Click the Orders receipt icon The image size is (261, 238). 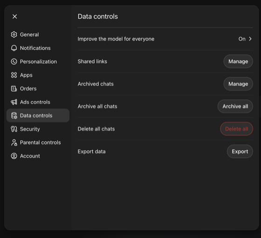coord(14,89)
